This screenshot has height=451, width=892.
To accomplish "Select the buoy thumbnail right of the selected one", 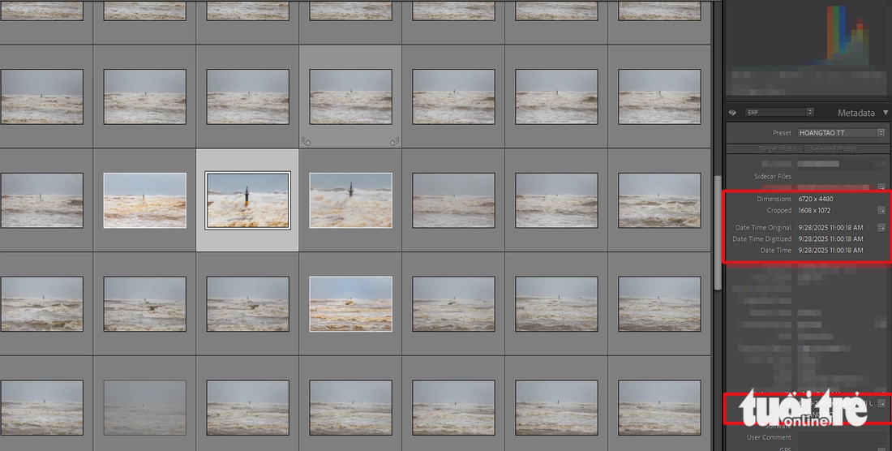I will pos(350,200).
